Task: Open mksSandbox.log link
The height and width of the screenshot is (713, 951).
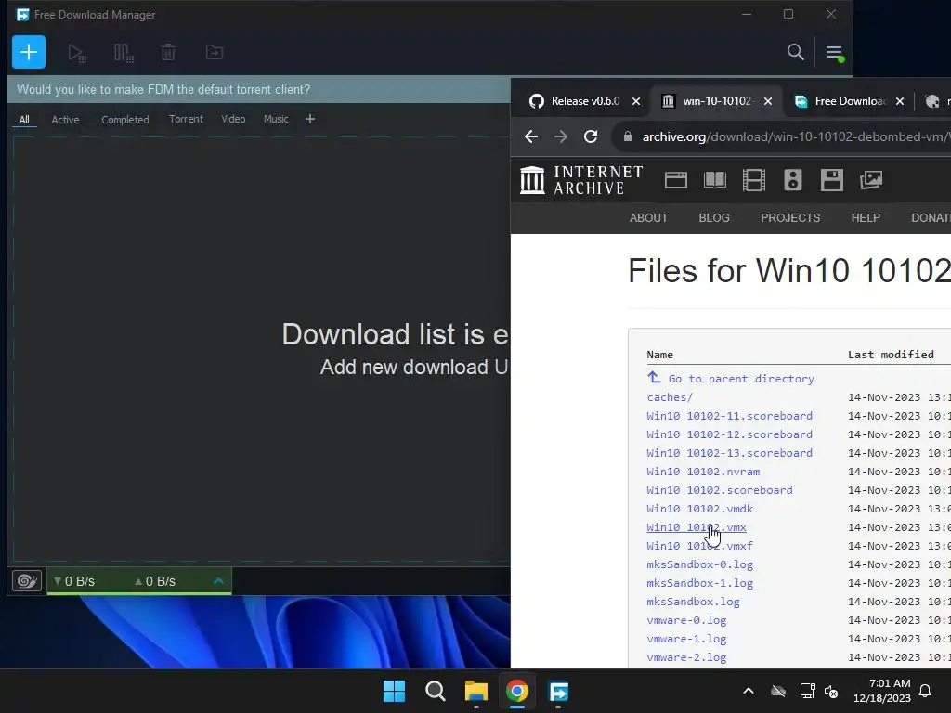Action: [693, 602]
